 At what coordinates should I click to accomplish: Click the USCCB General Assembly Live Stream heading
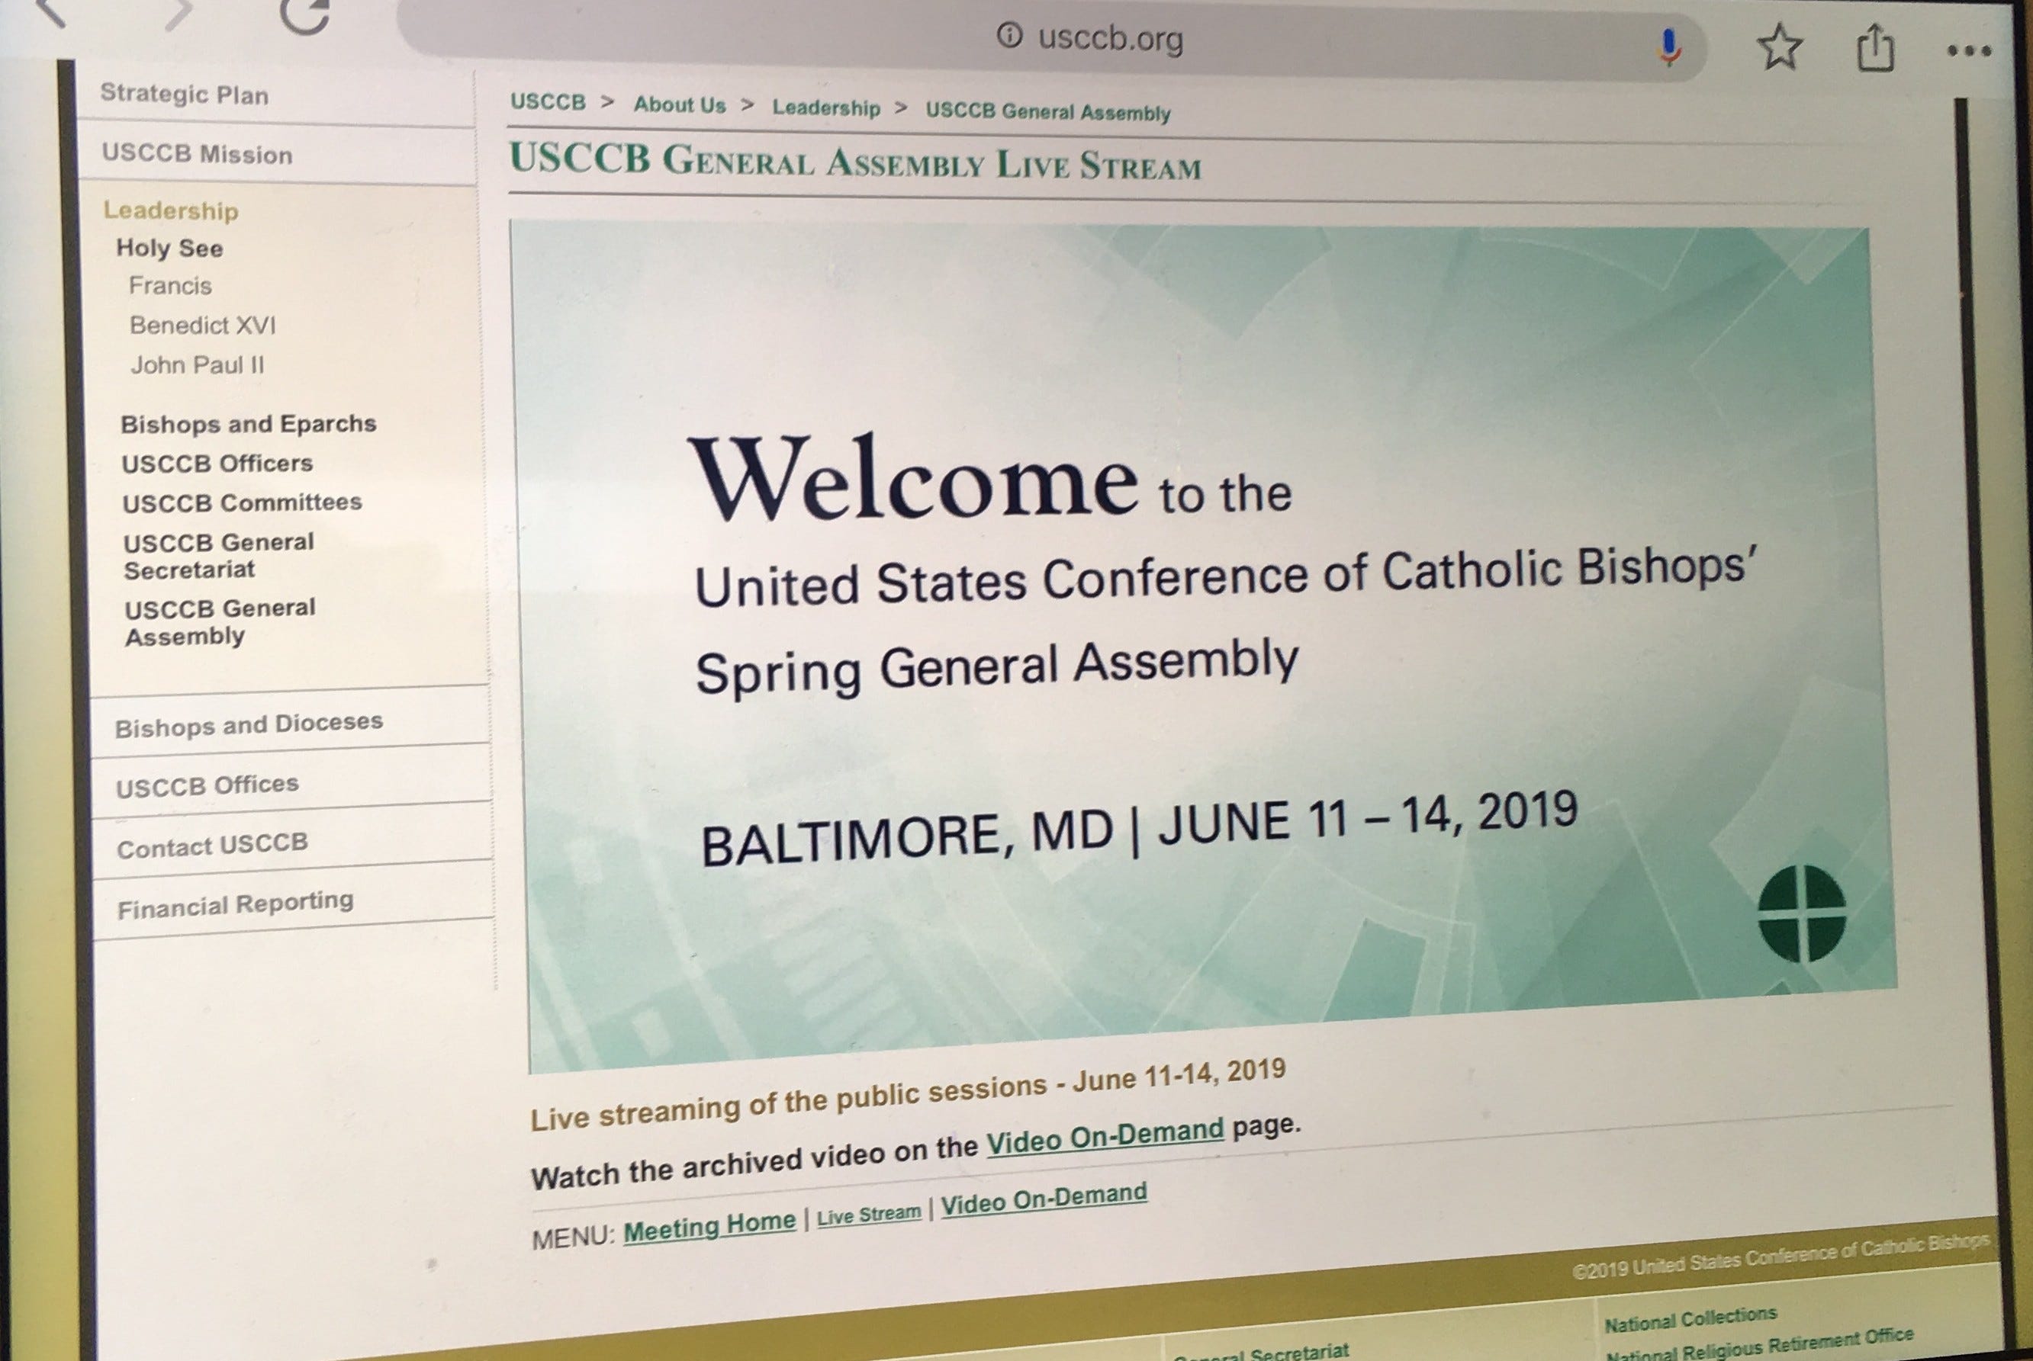(855, 162)
